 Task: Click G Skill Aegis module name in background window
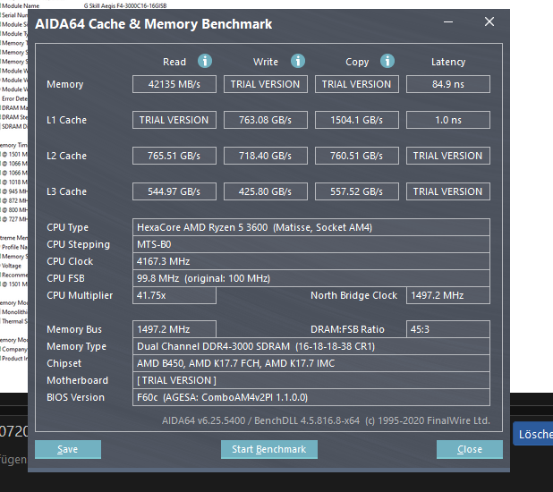pos(125,5)
